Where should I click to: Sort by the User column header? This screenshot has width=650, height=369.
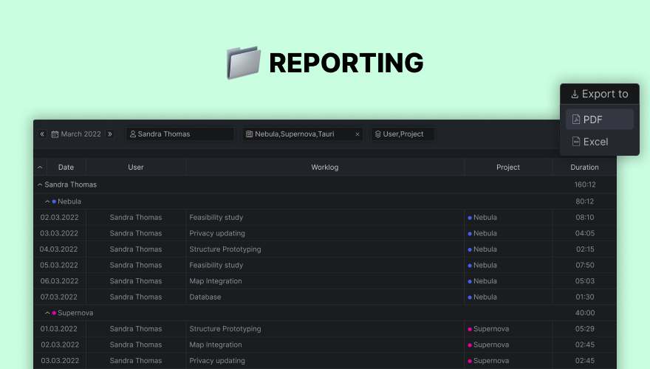tap(136, 168)
